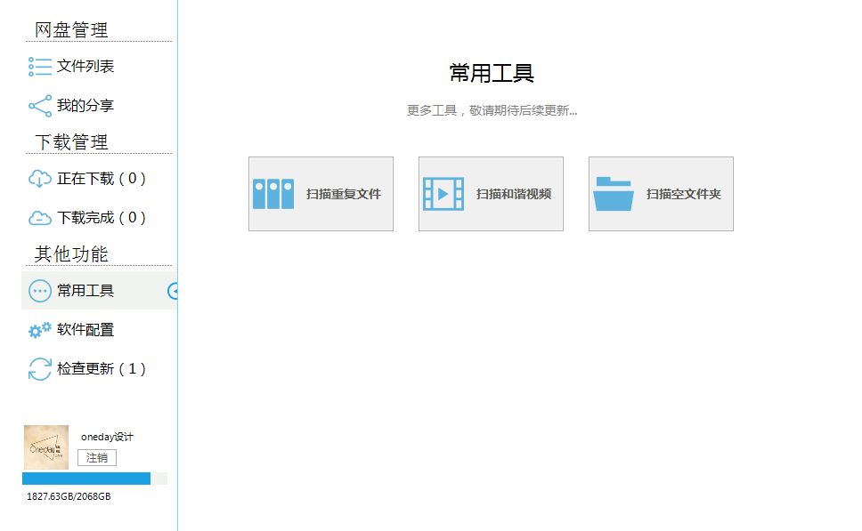Click the oneday设计 username

click(x=107, y=437)
